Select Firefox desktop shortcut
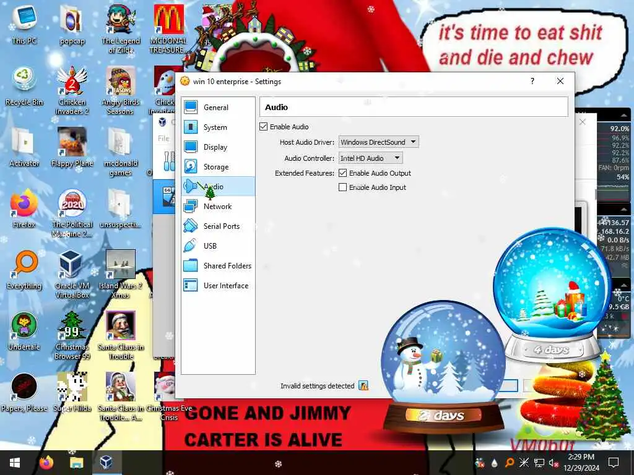 click(24, 209)
